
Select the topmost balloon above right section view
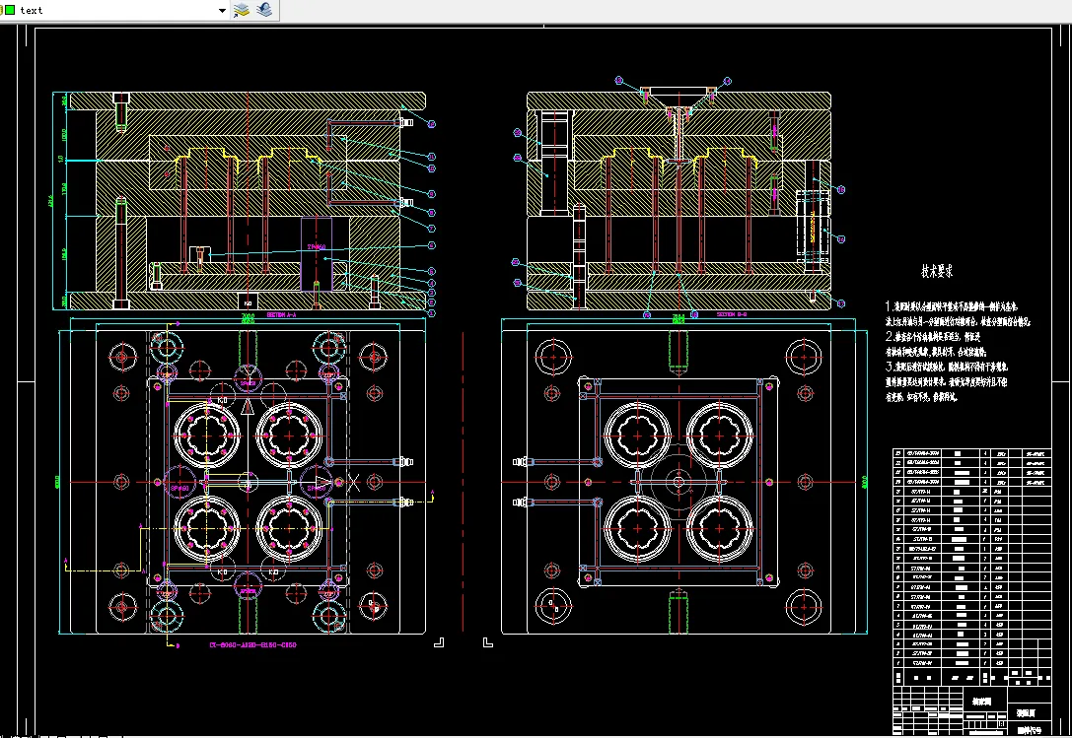(619, 80)
